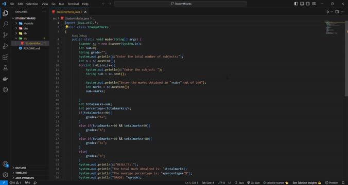348x185 pixels.
Task: Toggle the Panel layout button
Action: (302, 4)
